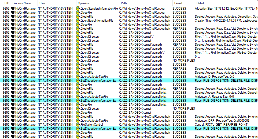Image resolution: width=258 pixels, height=139 pixels.
Task: Click the Operation column header
Action: coord(84,3)
